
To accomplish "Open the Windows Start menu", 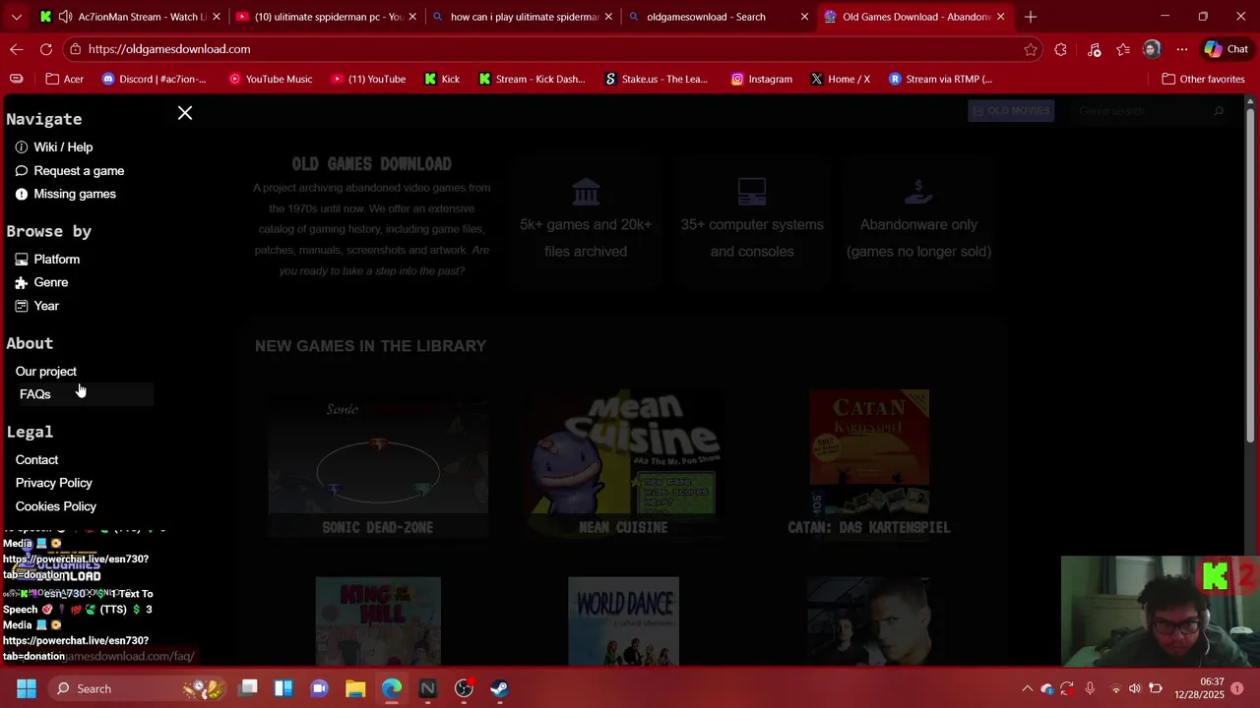I will click(x=27, y=688).
